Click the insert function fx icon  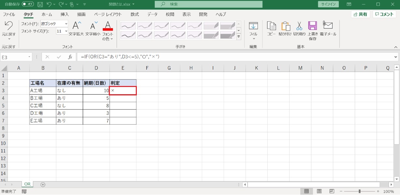pos(70,57)
